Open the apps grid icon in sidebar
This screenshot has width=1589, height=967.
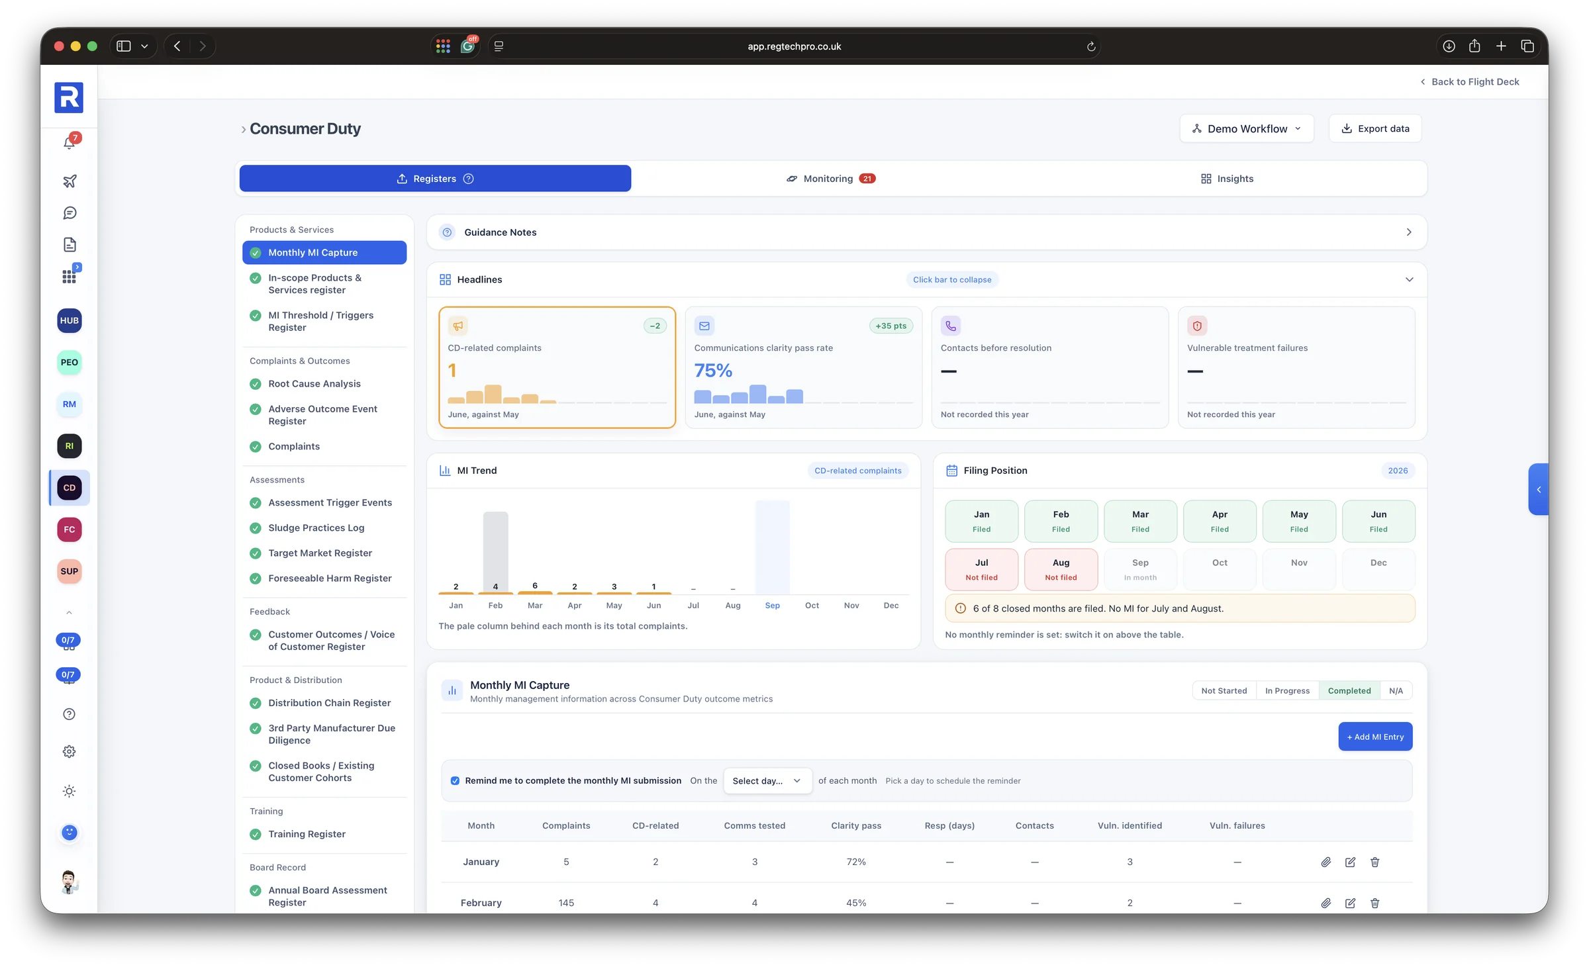(x=70, y=275)
